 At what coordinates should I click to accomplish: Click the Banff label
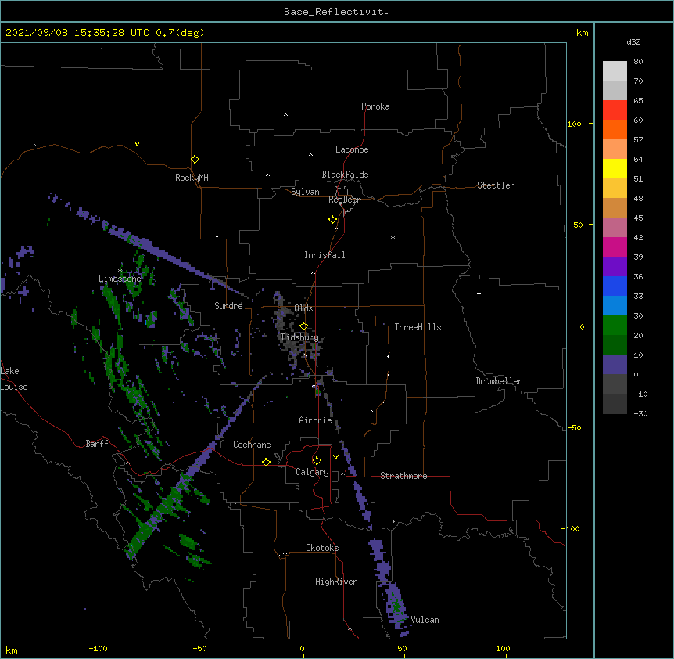tap(97, 444)
